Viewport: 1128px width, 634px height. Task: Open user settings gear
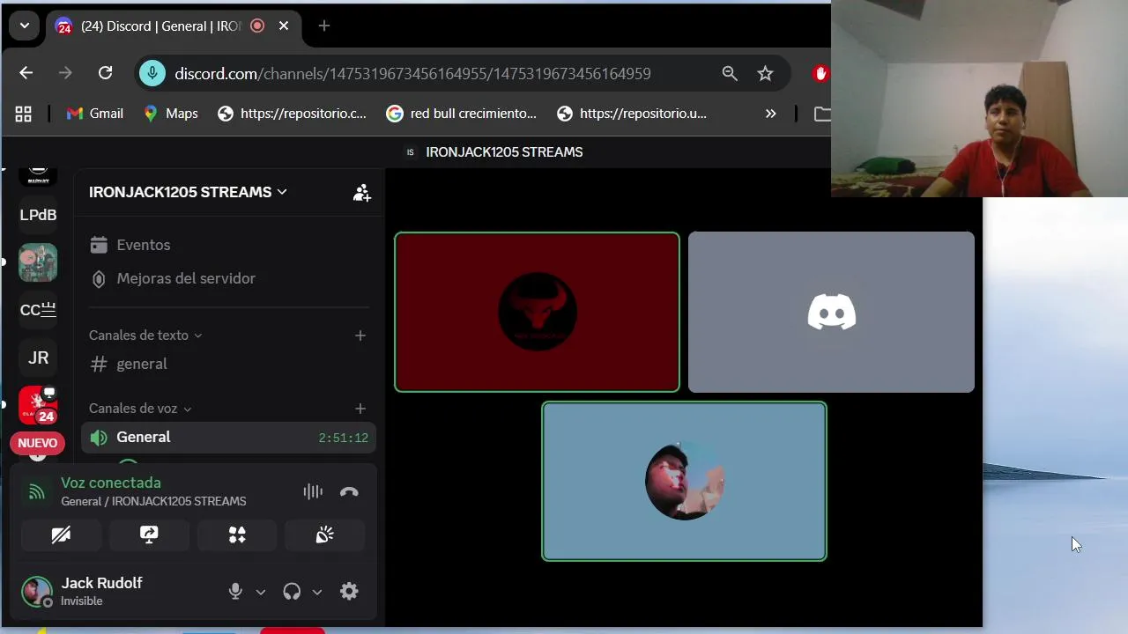pyautogui.click(x=349, y=592)
